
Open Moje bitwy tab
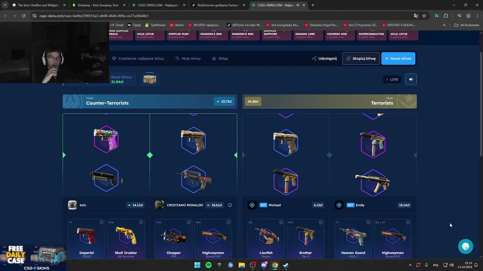(188, 58)
